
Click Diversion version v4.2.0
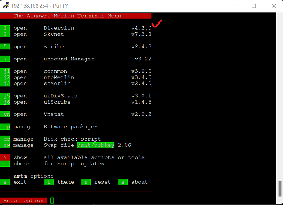(x=141, y=28)
